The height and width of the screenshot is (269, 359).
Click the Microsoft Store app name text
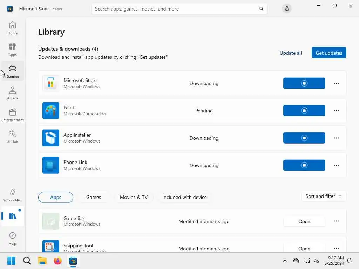coord(80,80)
